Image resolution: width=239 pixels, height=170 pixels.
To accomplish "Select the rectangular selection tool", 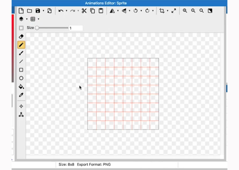I will tap(21, 28).
